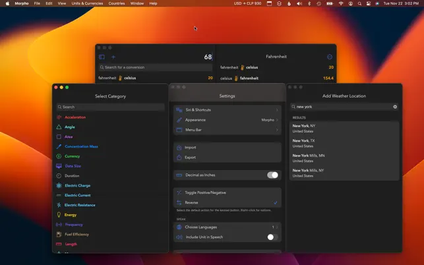This screenshot has width=424, height=265.
Task: Select the New York Mills, MN result
Action: (344, 158)
